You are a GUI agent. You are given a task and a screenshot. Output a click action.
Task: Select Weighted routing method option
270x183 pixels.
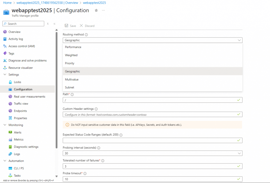coord(71,55)
